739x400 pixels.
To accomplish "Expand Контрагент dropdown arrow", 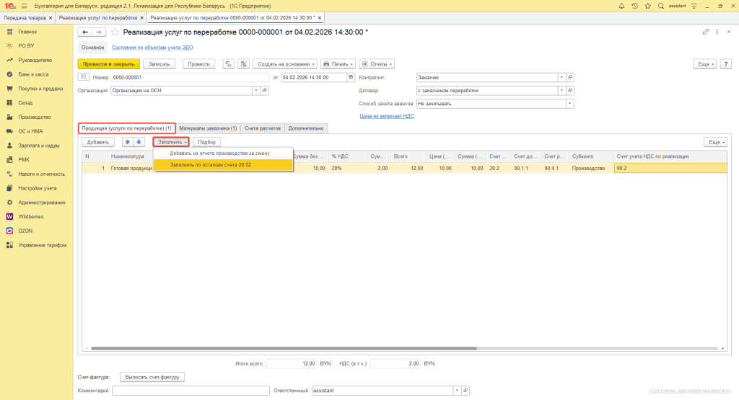I will coord(561,77).
